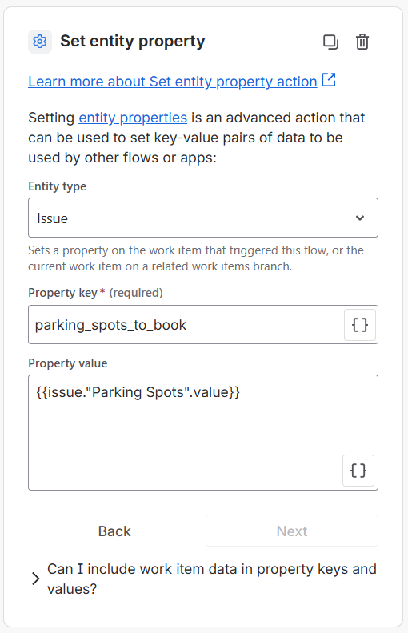
Task: Click the Property key required label
Action: coord(96,293)
